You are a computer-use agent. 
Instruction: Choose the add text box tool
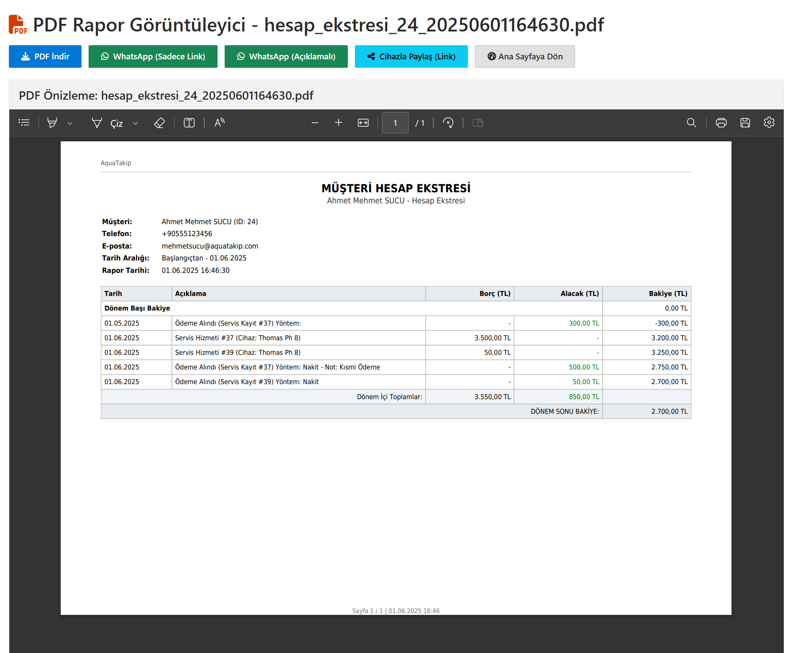[x=189, y=123]
